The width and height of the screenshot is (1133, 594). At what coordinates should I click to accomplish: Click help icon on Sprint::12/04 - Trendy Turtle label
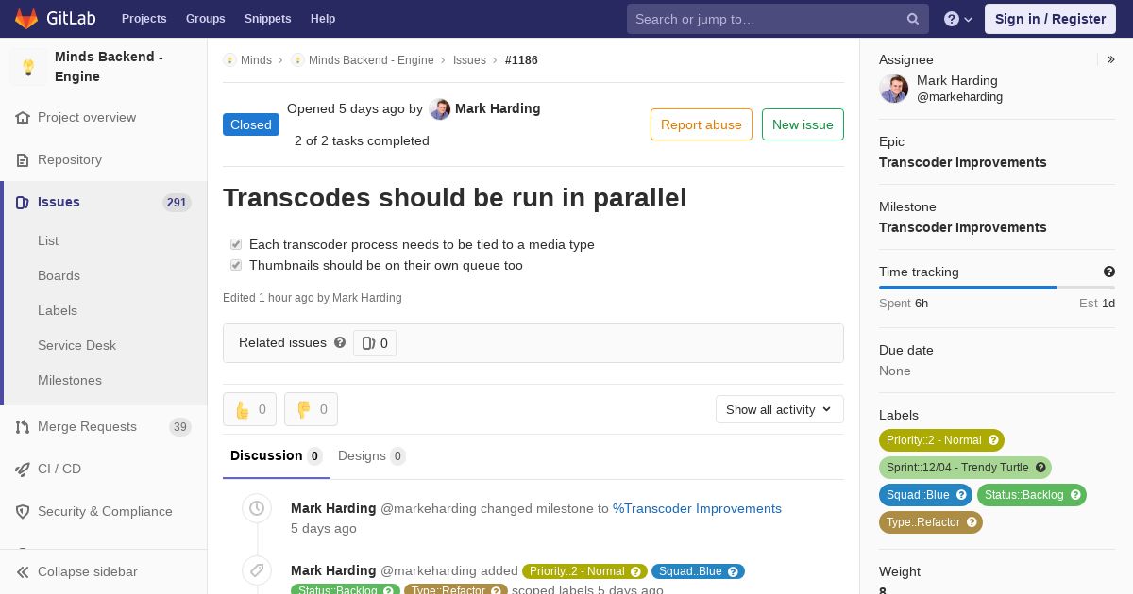click(1040, 468)
